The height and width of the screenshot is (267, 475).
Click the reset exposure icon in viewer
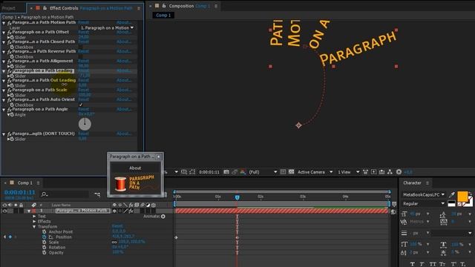point(399,172)
